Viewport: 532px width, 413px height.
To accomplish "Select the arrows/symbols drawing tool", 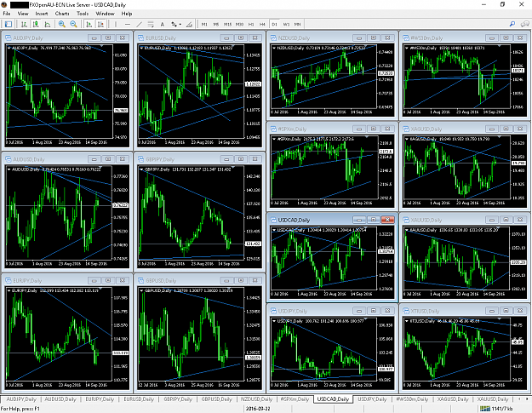I will click(x=174, y=24).
